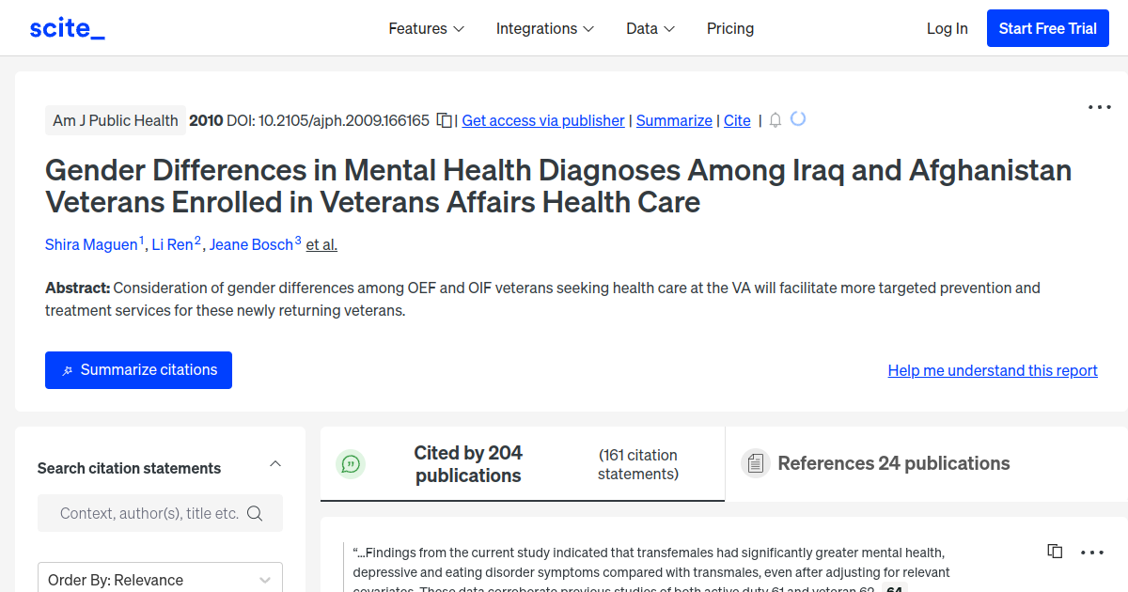Click the DOI text 10.2105/ajph.2009.166165
Screen dimensions: 1128x592
click(344, 120)
